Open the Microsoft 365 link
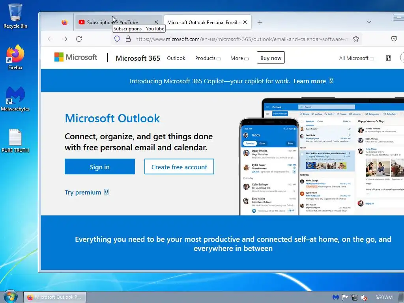The width and height of the screenshot is (404, 303). point(138,58)
